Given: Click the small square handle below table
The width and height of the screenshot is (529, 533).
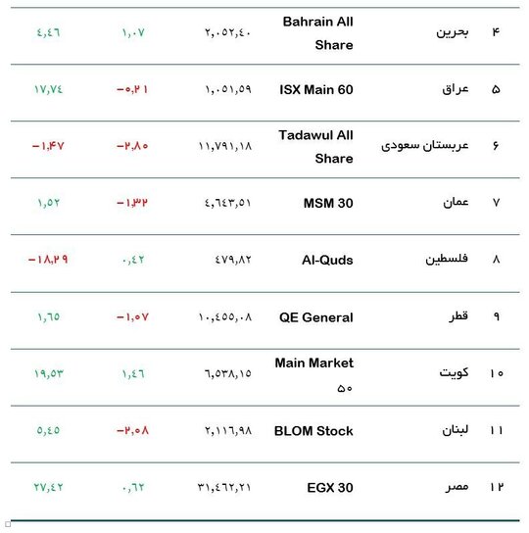Looking at the screenshot, I should click(x=8, y=524).
